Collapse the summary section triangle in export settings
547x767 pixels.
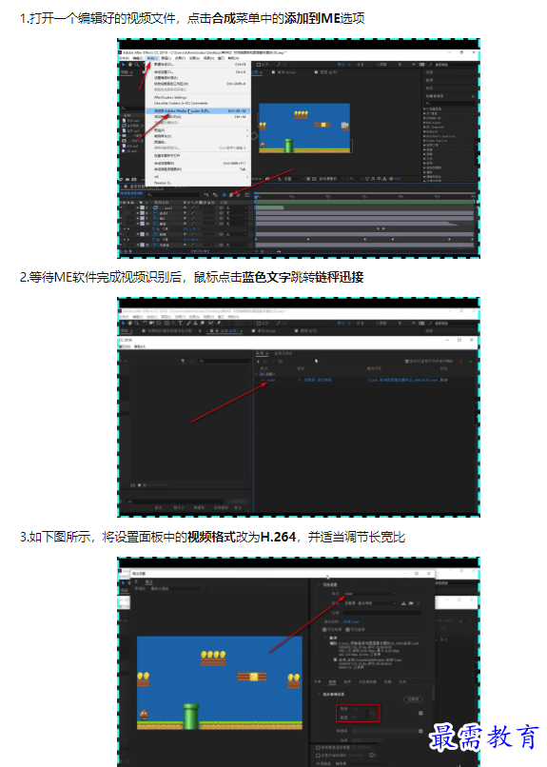(x=325, y=638)
